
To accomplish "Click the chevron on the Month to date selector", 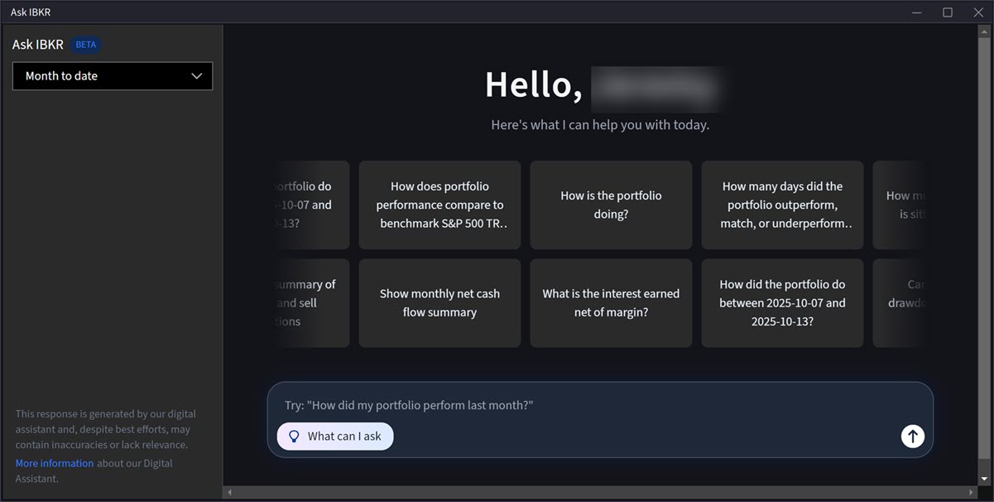I will pos(197,75).
